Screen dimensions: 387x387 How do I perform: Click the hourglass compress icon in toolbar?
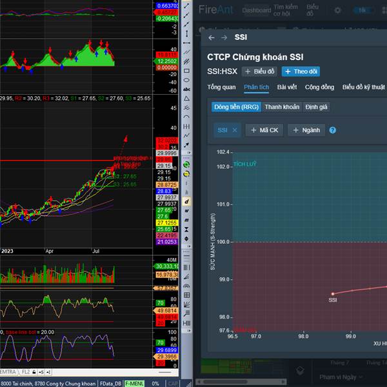pos(186,230)
